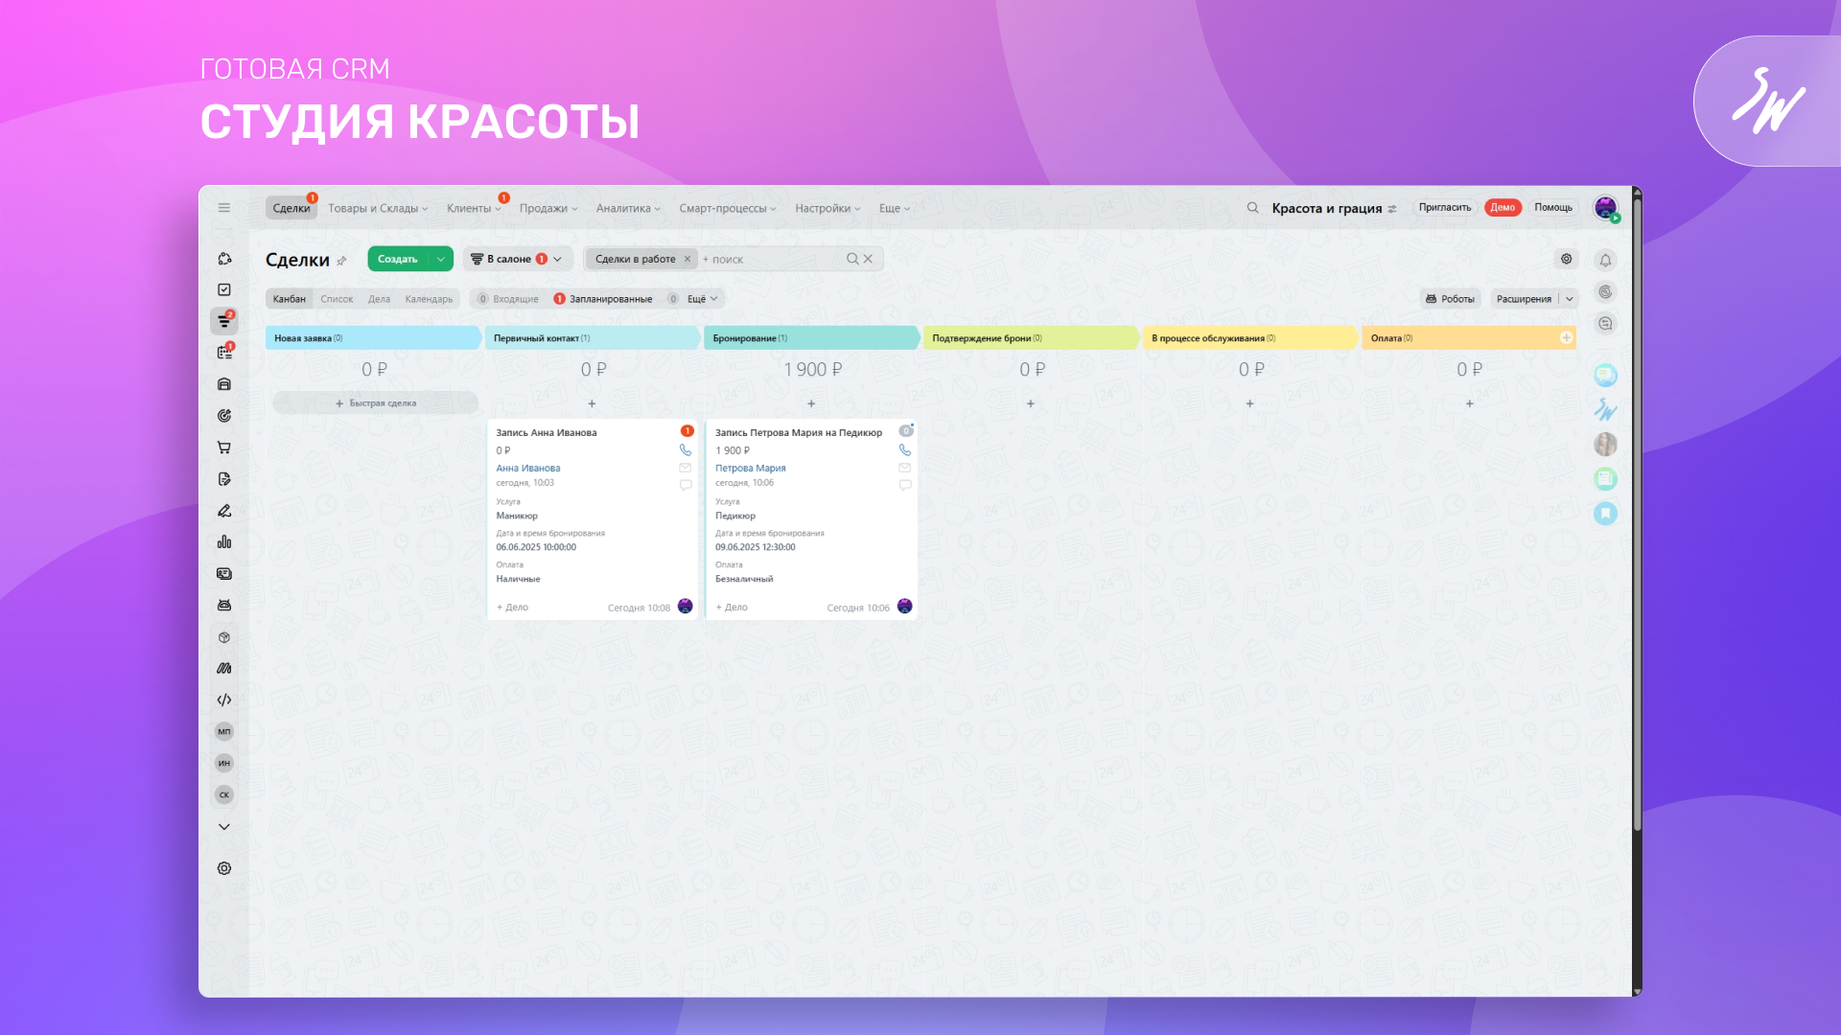1841x1035 pixels.
Task: Expand the Товары и Склады menu
Action: tap(378, 208)
